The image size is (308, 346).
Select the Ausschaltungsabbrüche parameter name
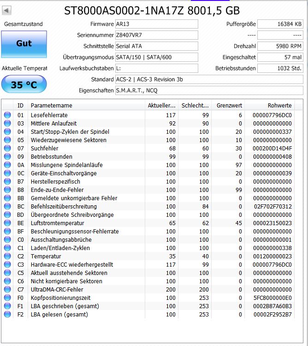[x=61, y=239]
